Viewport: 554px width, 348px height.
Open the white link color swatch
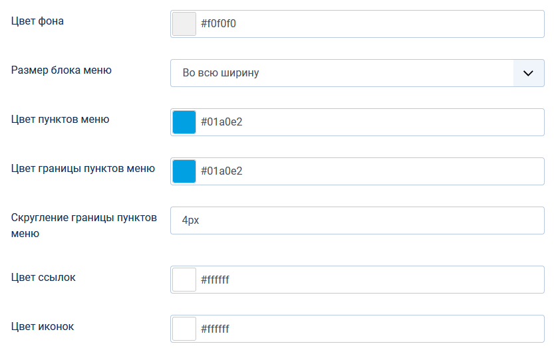coord(184,280)
